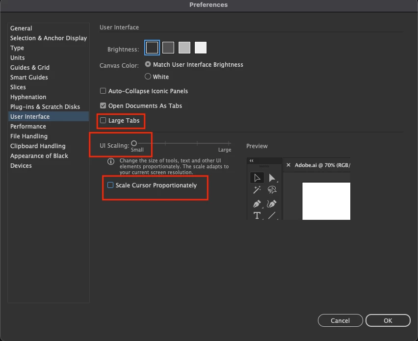Choose the medium dark brightness swatch

pyautogui.click(x=168, y=48)
